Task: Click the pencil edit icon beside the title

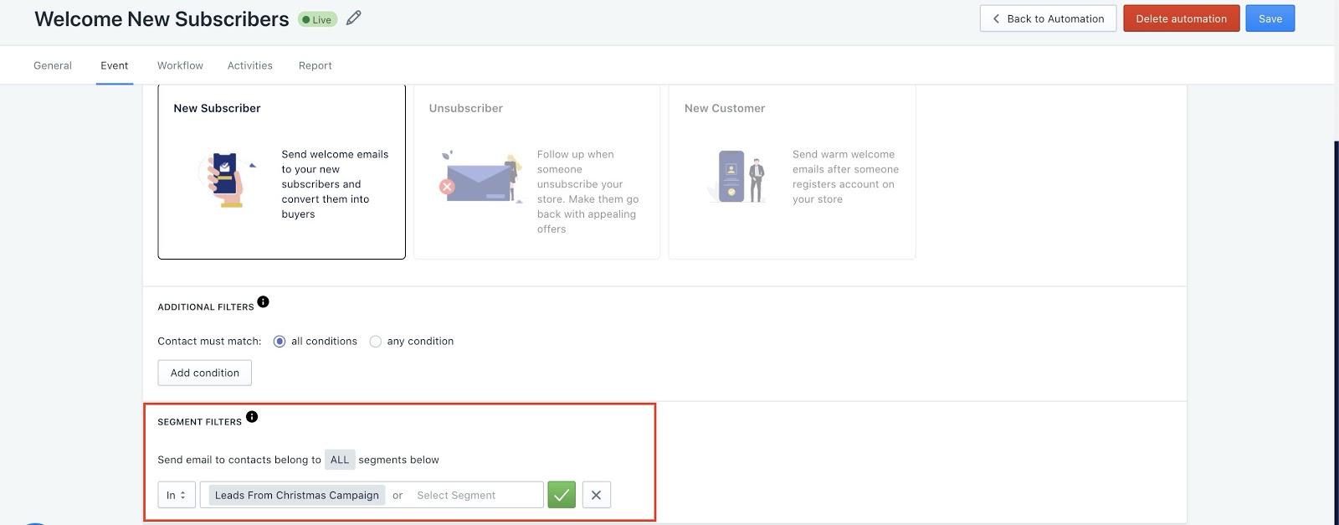Action: tap(354, 18)
